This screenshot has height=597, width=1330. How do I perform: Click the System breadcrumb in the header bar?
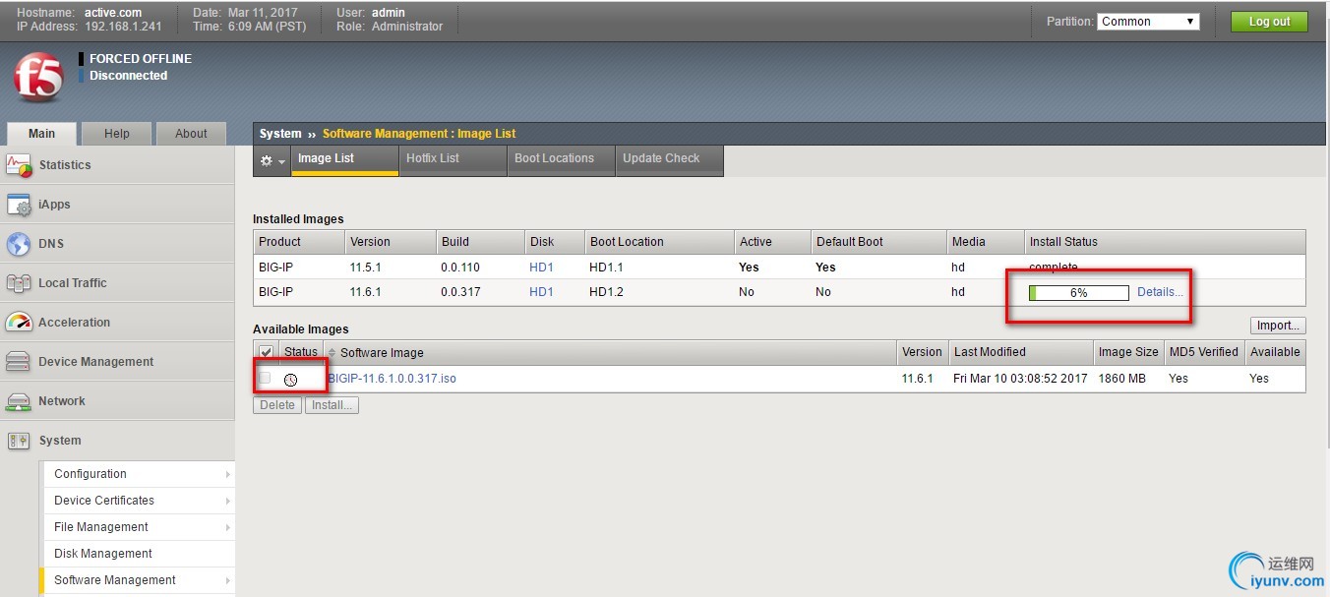(x=280, y=134)
